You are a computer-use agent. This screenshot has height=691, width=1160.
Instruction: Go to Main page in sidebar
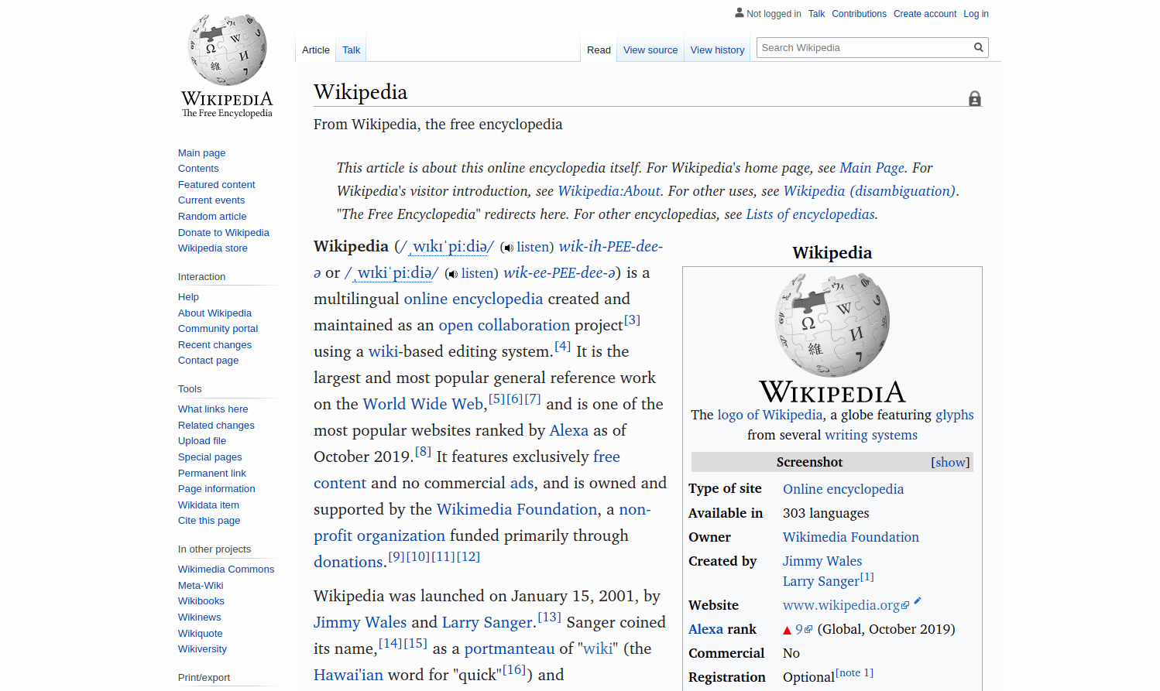pos(201,153)
